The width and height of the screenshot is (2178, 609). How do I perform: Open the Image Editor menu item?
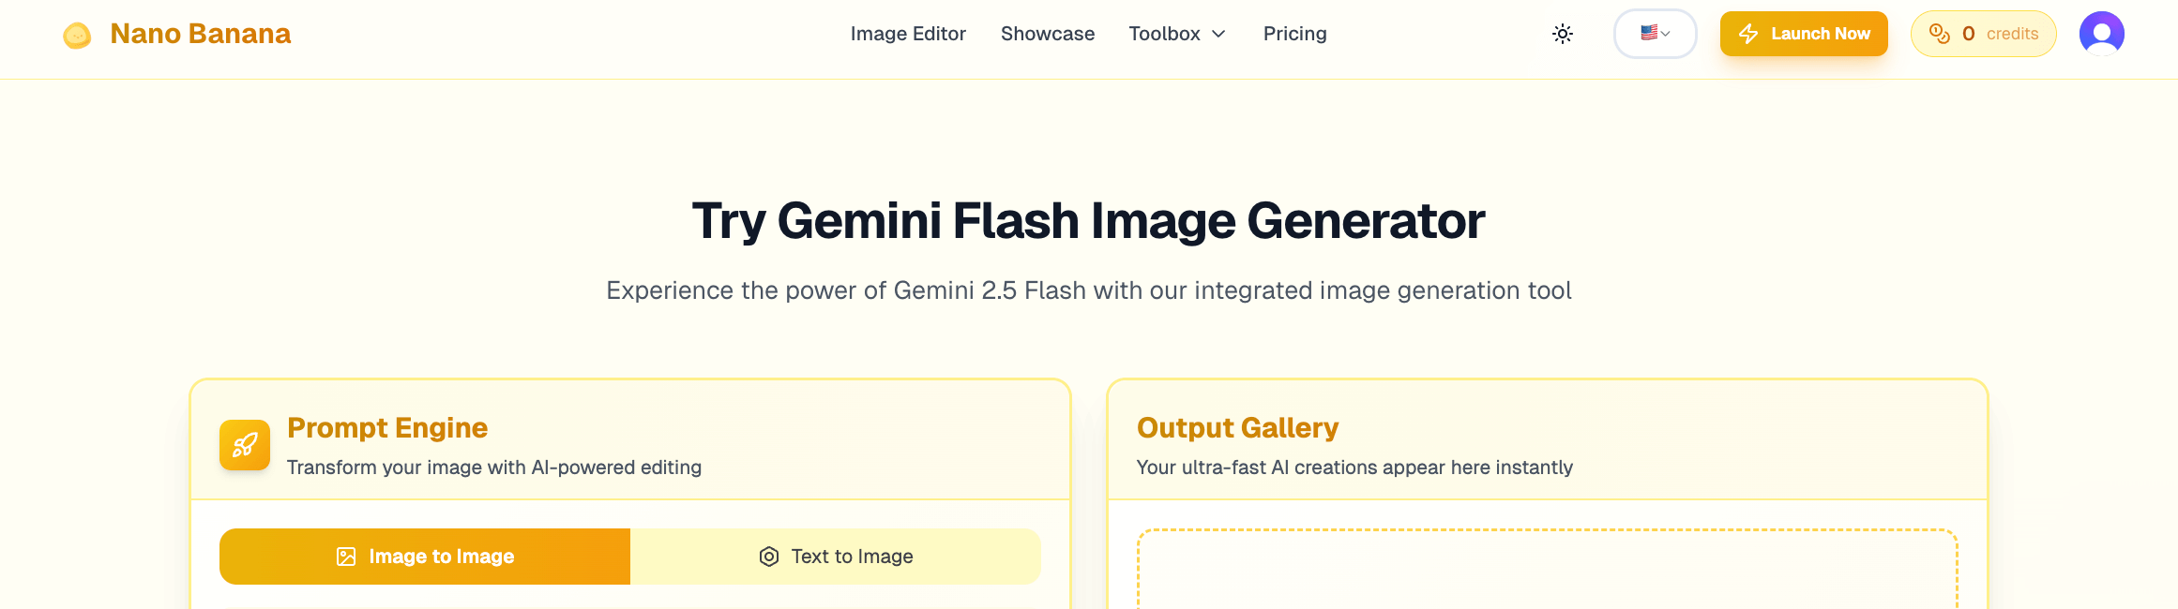click(x=908, y=34)
